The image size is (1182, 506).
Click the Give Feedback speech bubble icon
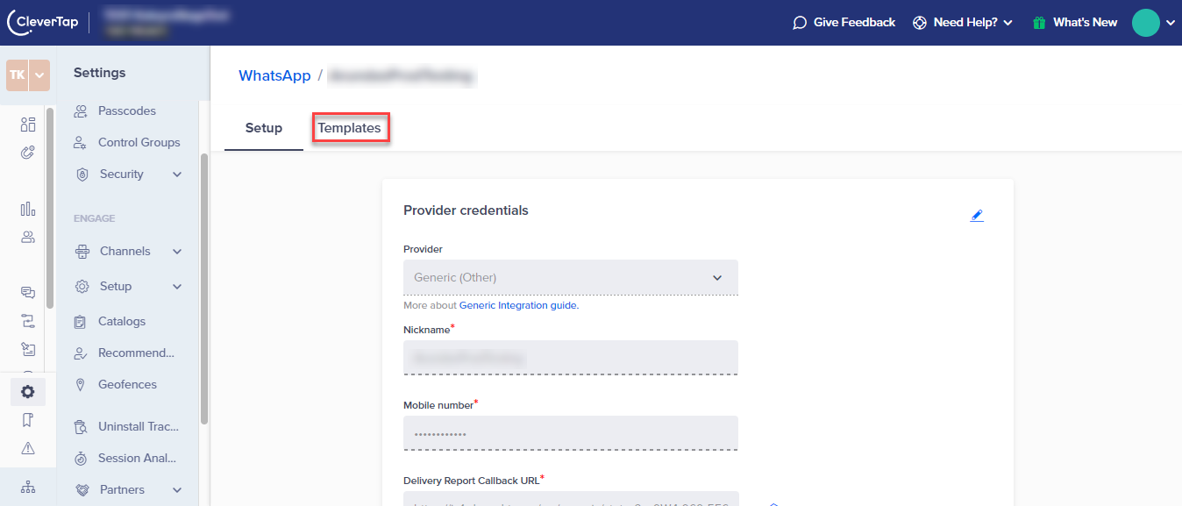point(800,23)
